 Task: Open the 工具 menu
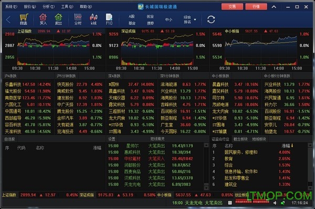pyautogui.click(x=67, y=7)
